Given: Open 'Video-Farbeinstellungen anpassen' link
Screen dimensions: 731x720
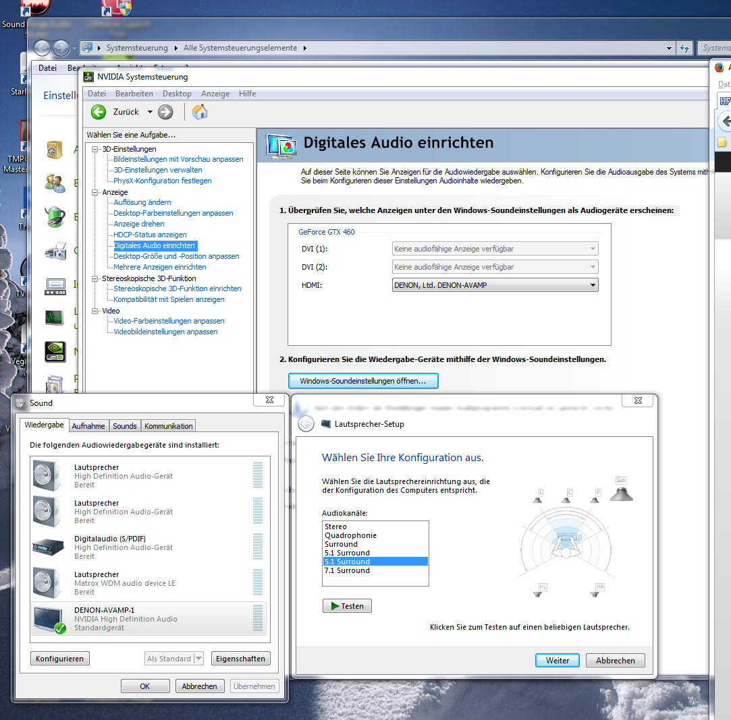Looking at the screenshot, I should pyautogui.click(x=169, y=321).
